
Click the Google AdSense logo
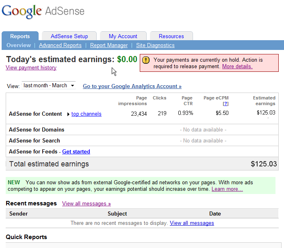(x=43, y=11)
